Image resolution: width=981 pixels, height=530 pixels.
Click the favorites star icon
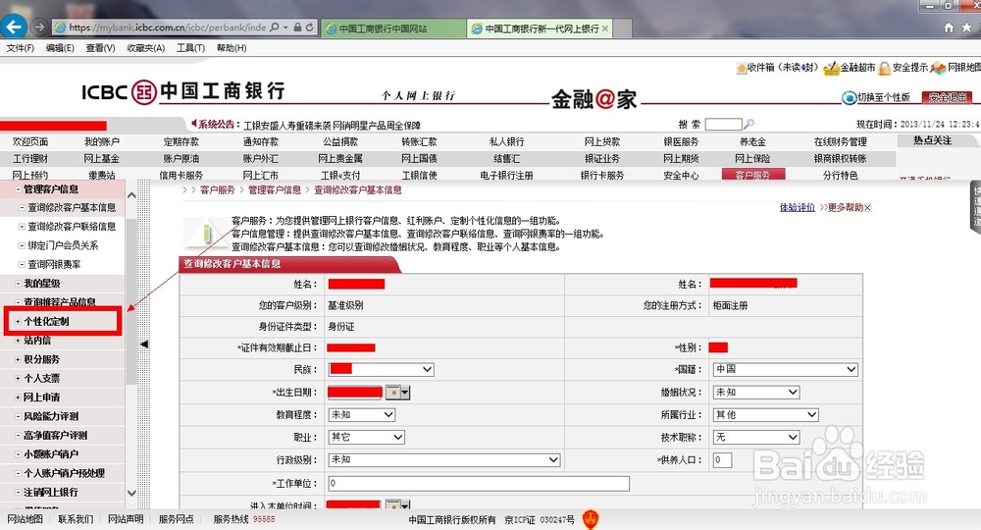[x=966, y=27]
